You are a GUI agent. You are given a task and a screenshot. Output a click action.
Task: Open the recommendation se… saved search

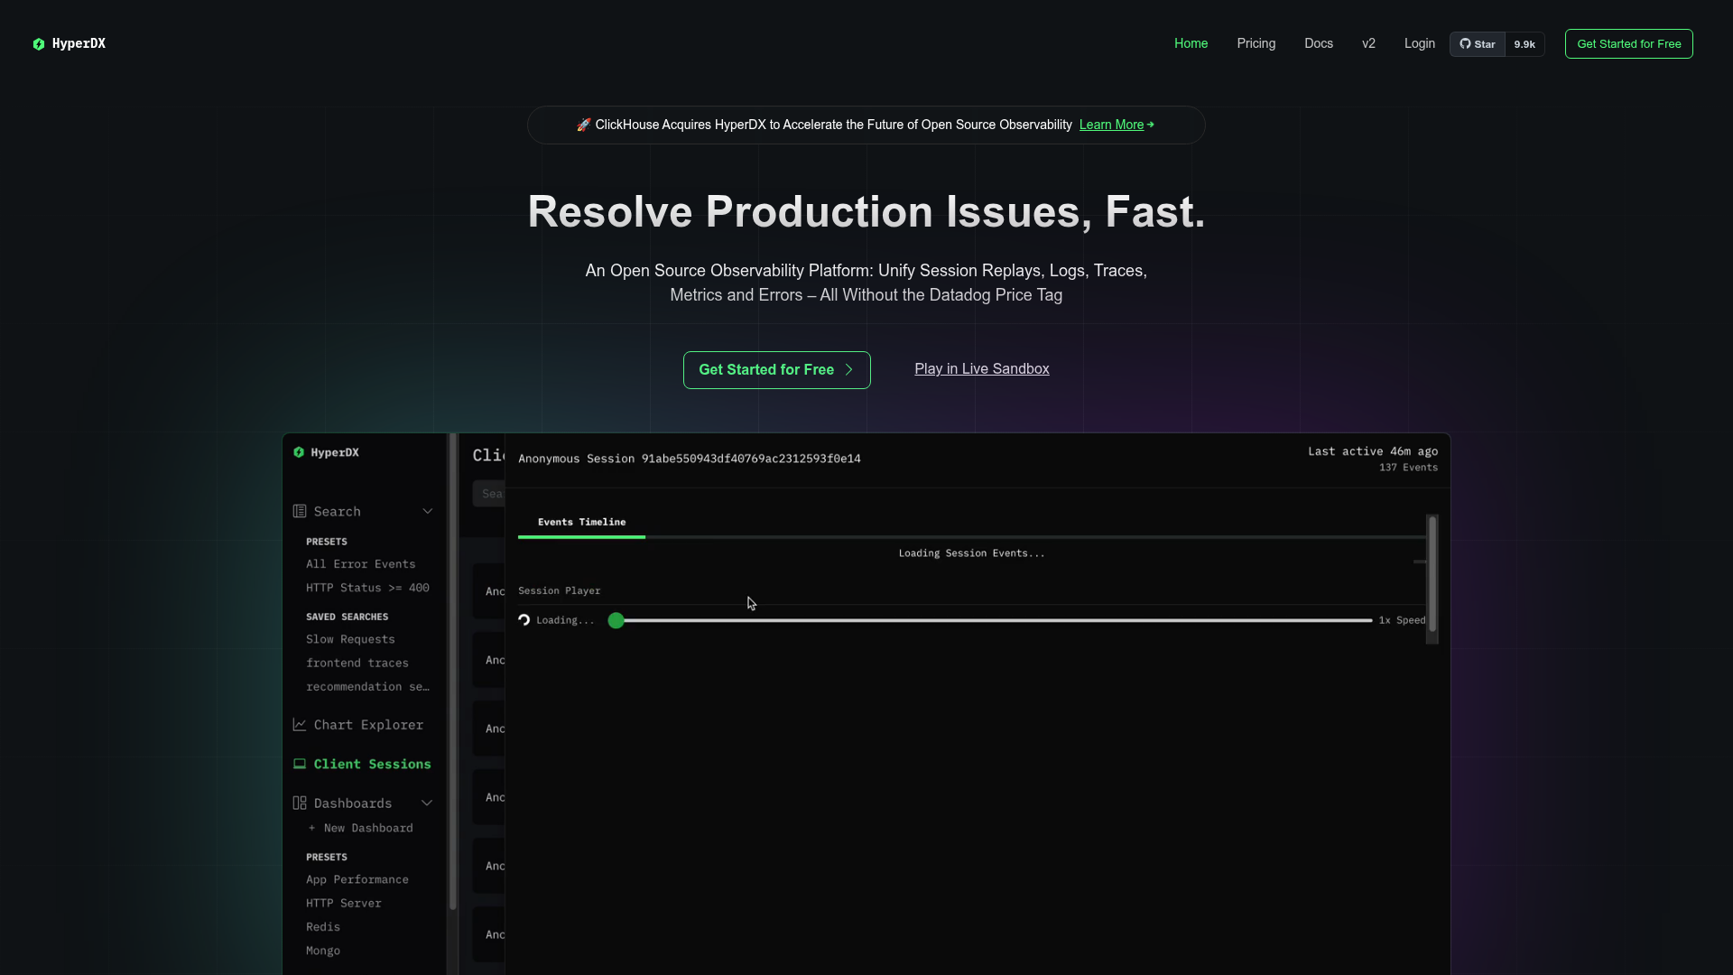click(x=367, y=687)
